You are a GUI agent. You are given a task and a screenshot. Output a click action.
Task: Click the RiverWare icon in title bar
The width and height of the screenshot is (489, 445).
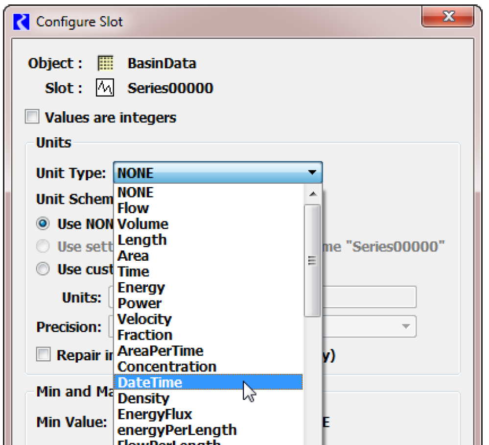(23, 22)
